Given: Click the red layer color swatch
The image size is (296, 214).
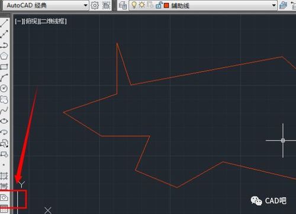Looking at the screenshot, I should coord(166,5).
